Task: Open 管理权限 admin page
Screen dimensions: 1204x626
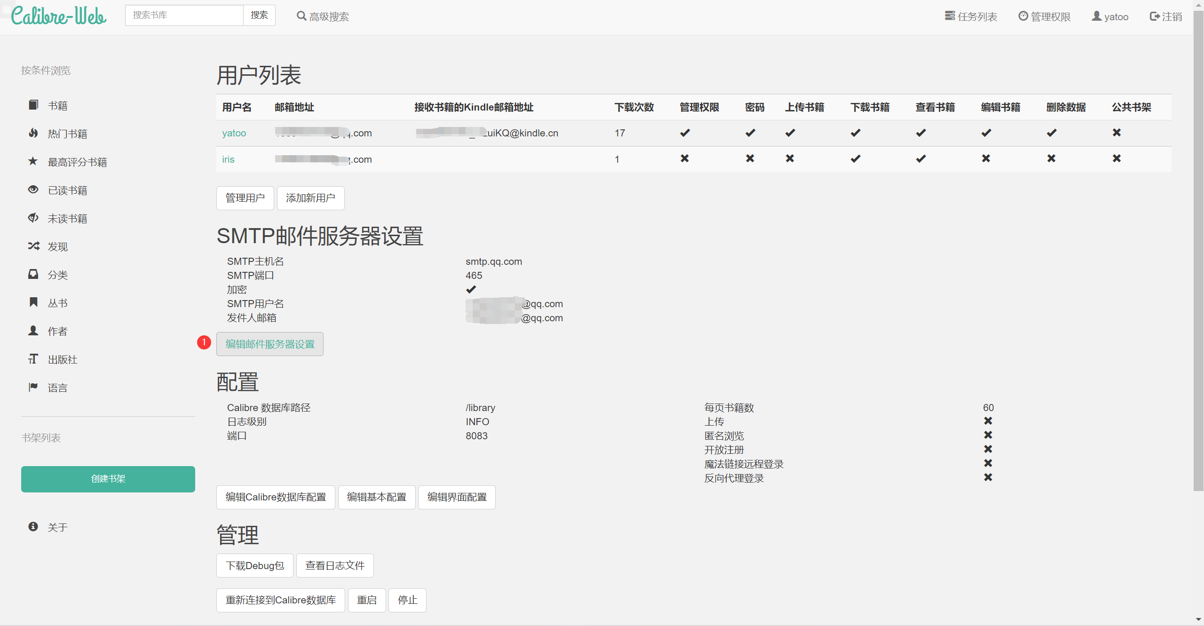Action: pyautogui.click(x=1044, y=16)
